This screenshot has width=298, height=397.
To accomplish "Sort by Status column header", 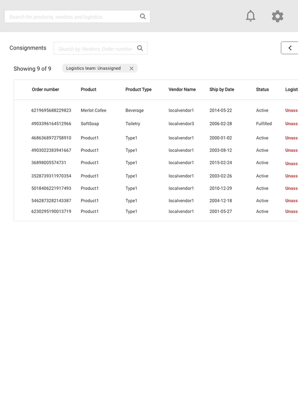I will (262, 89).
